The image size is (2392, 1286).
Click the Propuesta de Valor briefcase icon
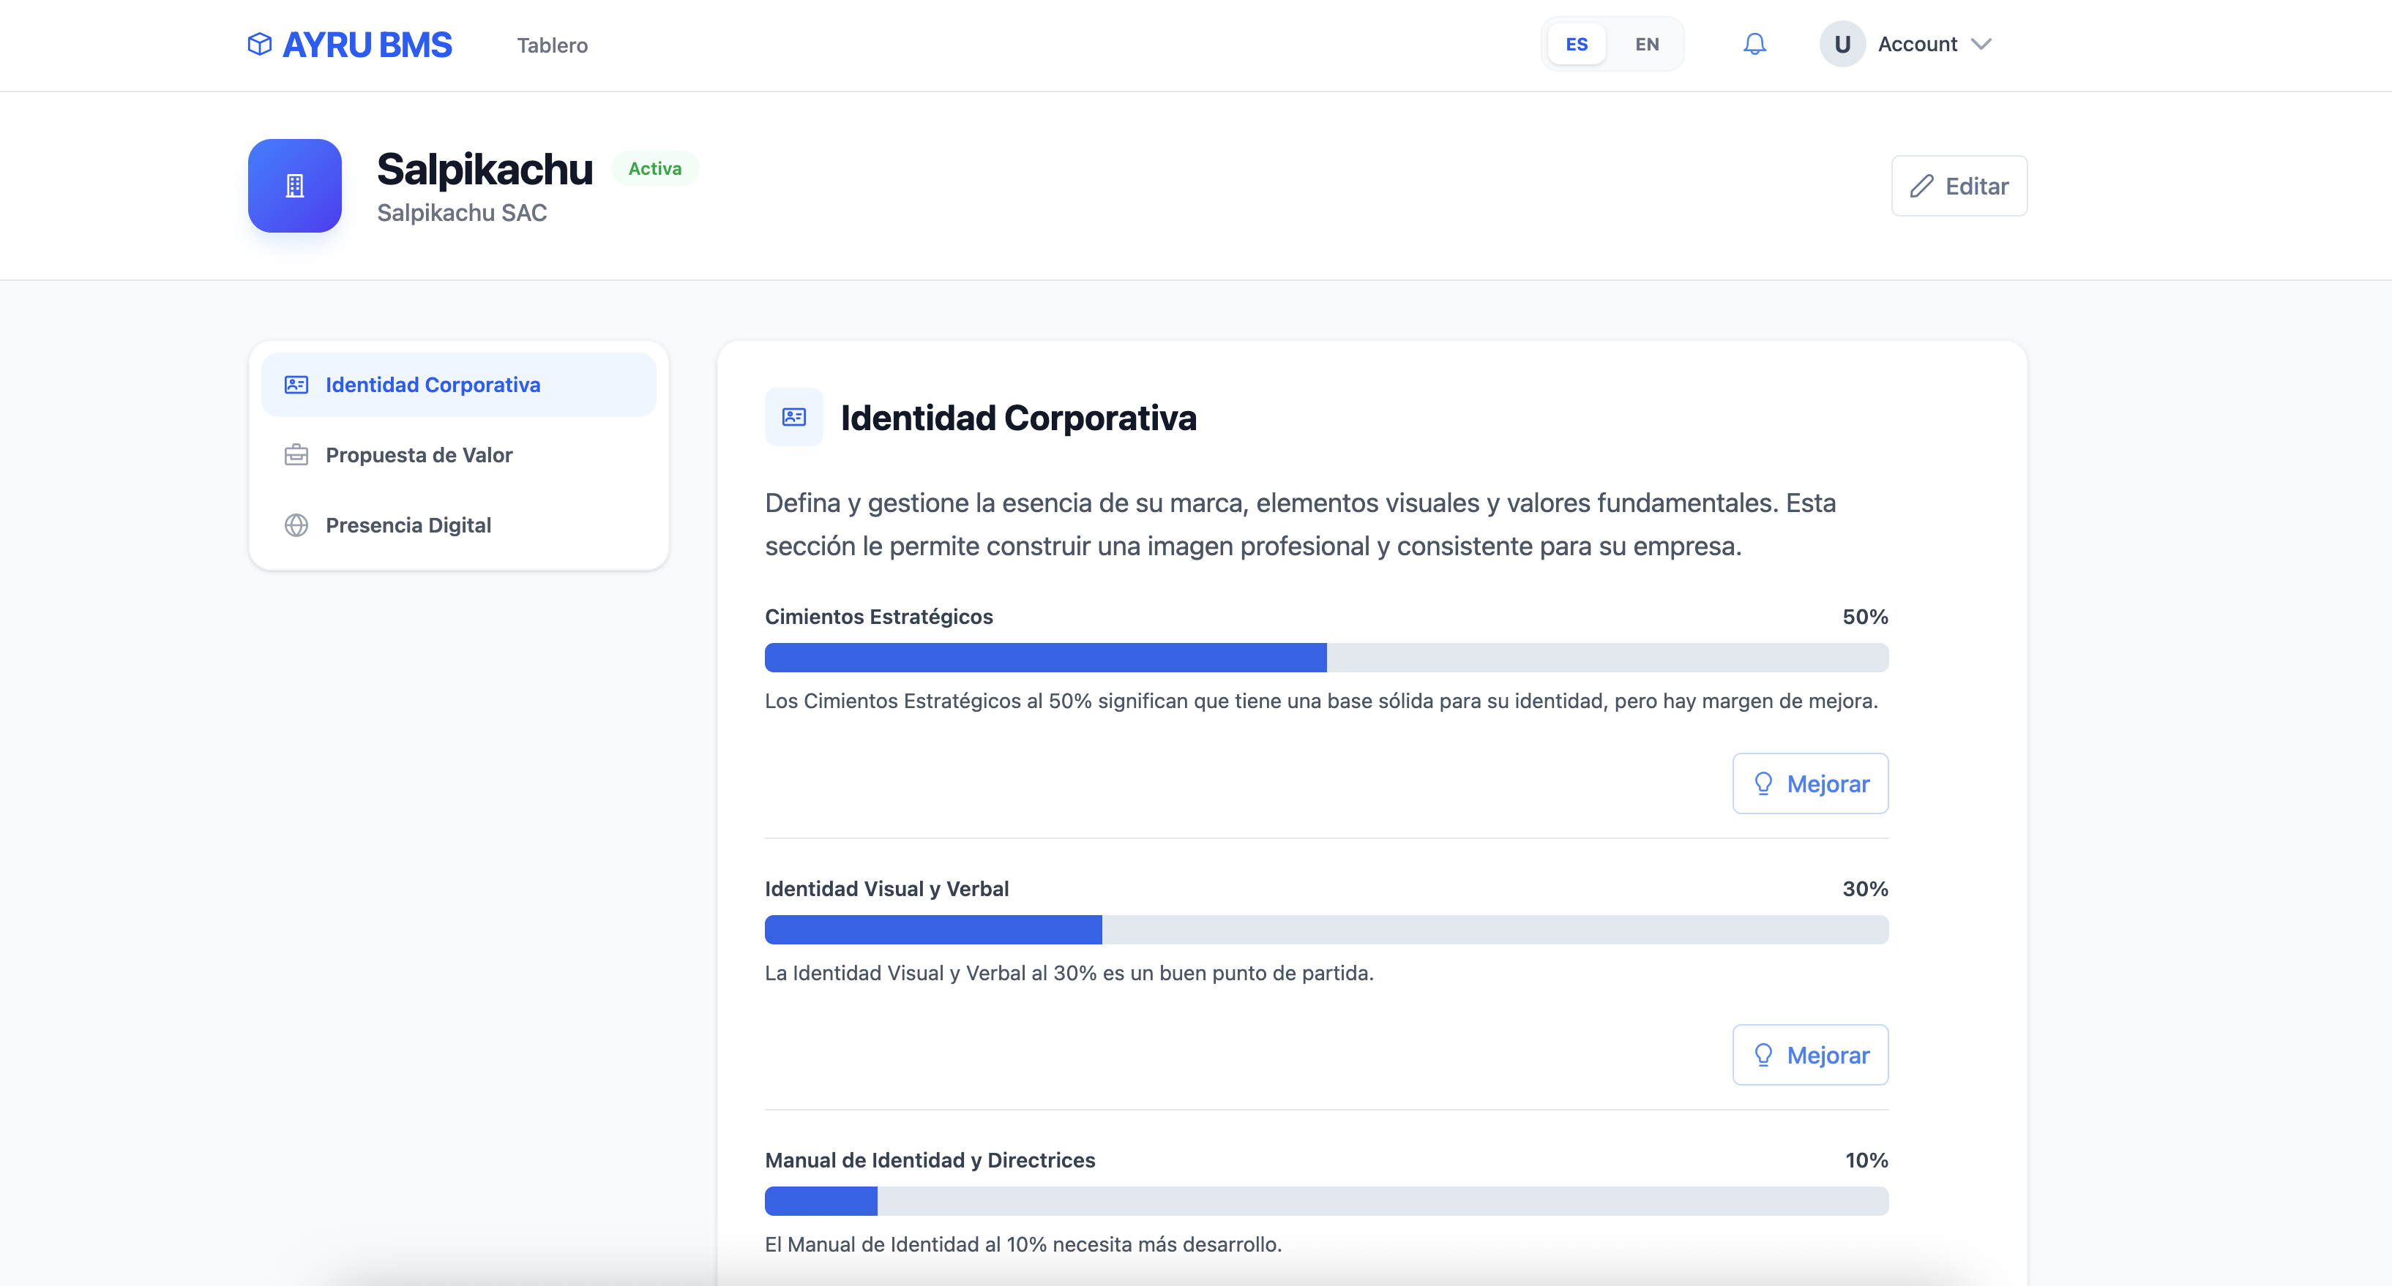pyautogui.click(x=296, y=455)
